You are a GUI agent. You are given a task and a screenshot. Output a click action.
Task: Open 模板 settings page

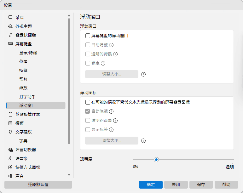click(x=36, y=123)
